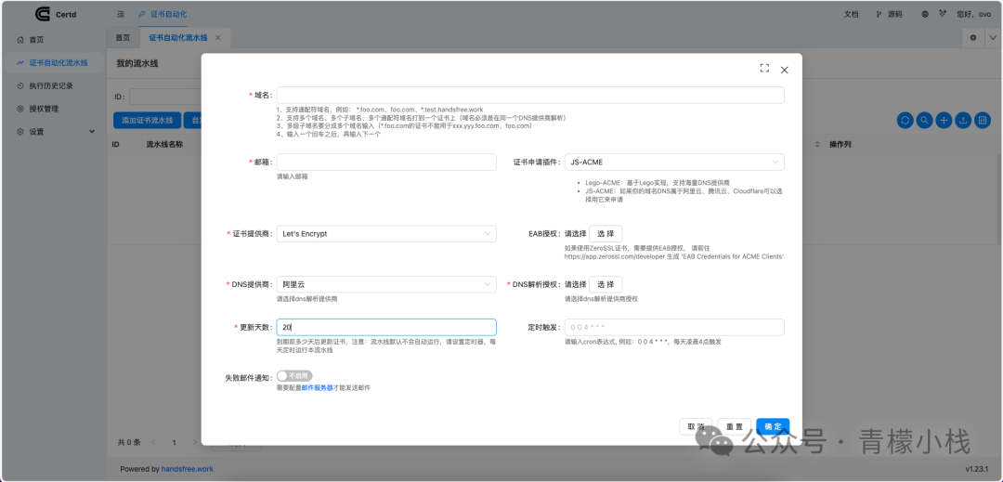Select page 1 in pagination
The height and width of the screenshot is (482, 1003).
(174, 442)
